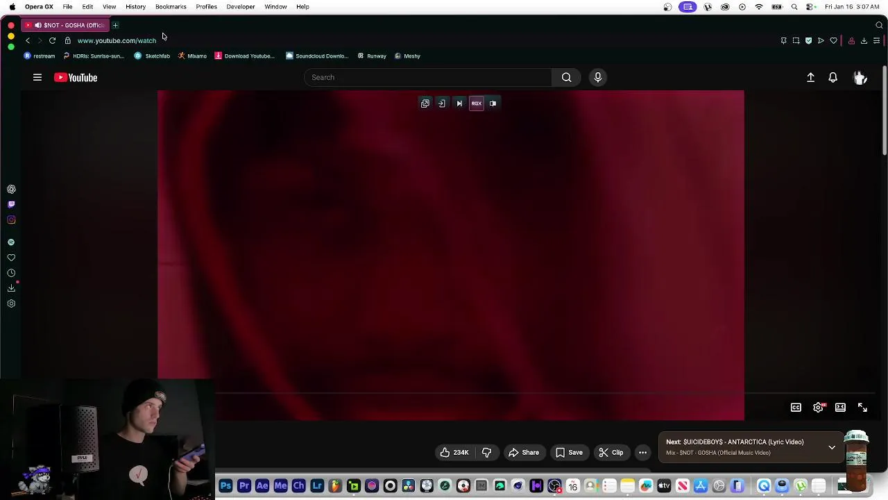
Task: Open the YouTube account avatar
Action: point(860,78)
